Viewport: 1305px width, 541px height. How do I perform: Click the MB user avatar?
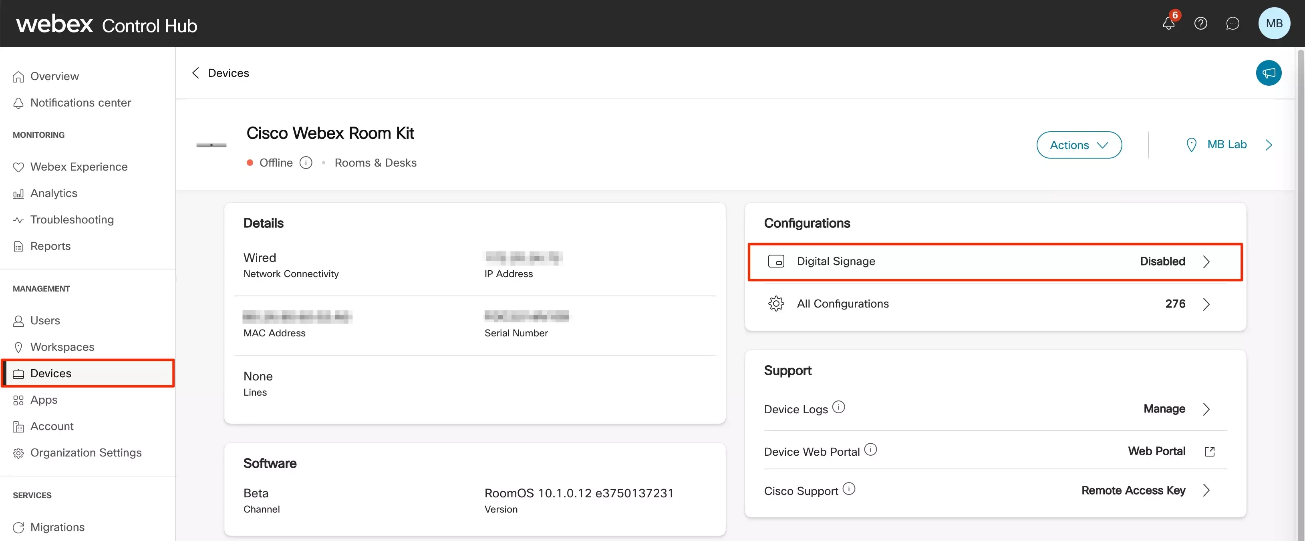coord(1274,23)
